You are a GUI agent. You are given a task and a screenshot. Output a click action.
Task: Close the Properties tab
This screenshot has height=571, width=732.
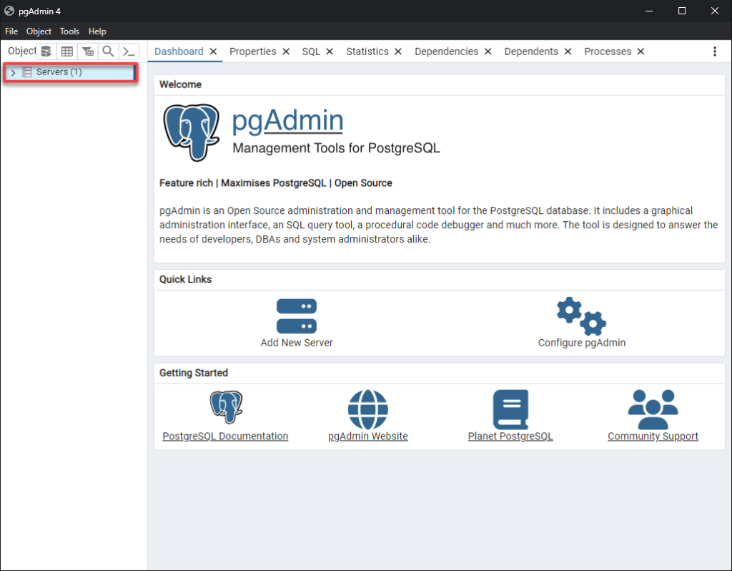point(285,51)
